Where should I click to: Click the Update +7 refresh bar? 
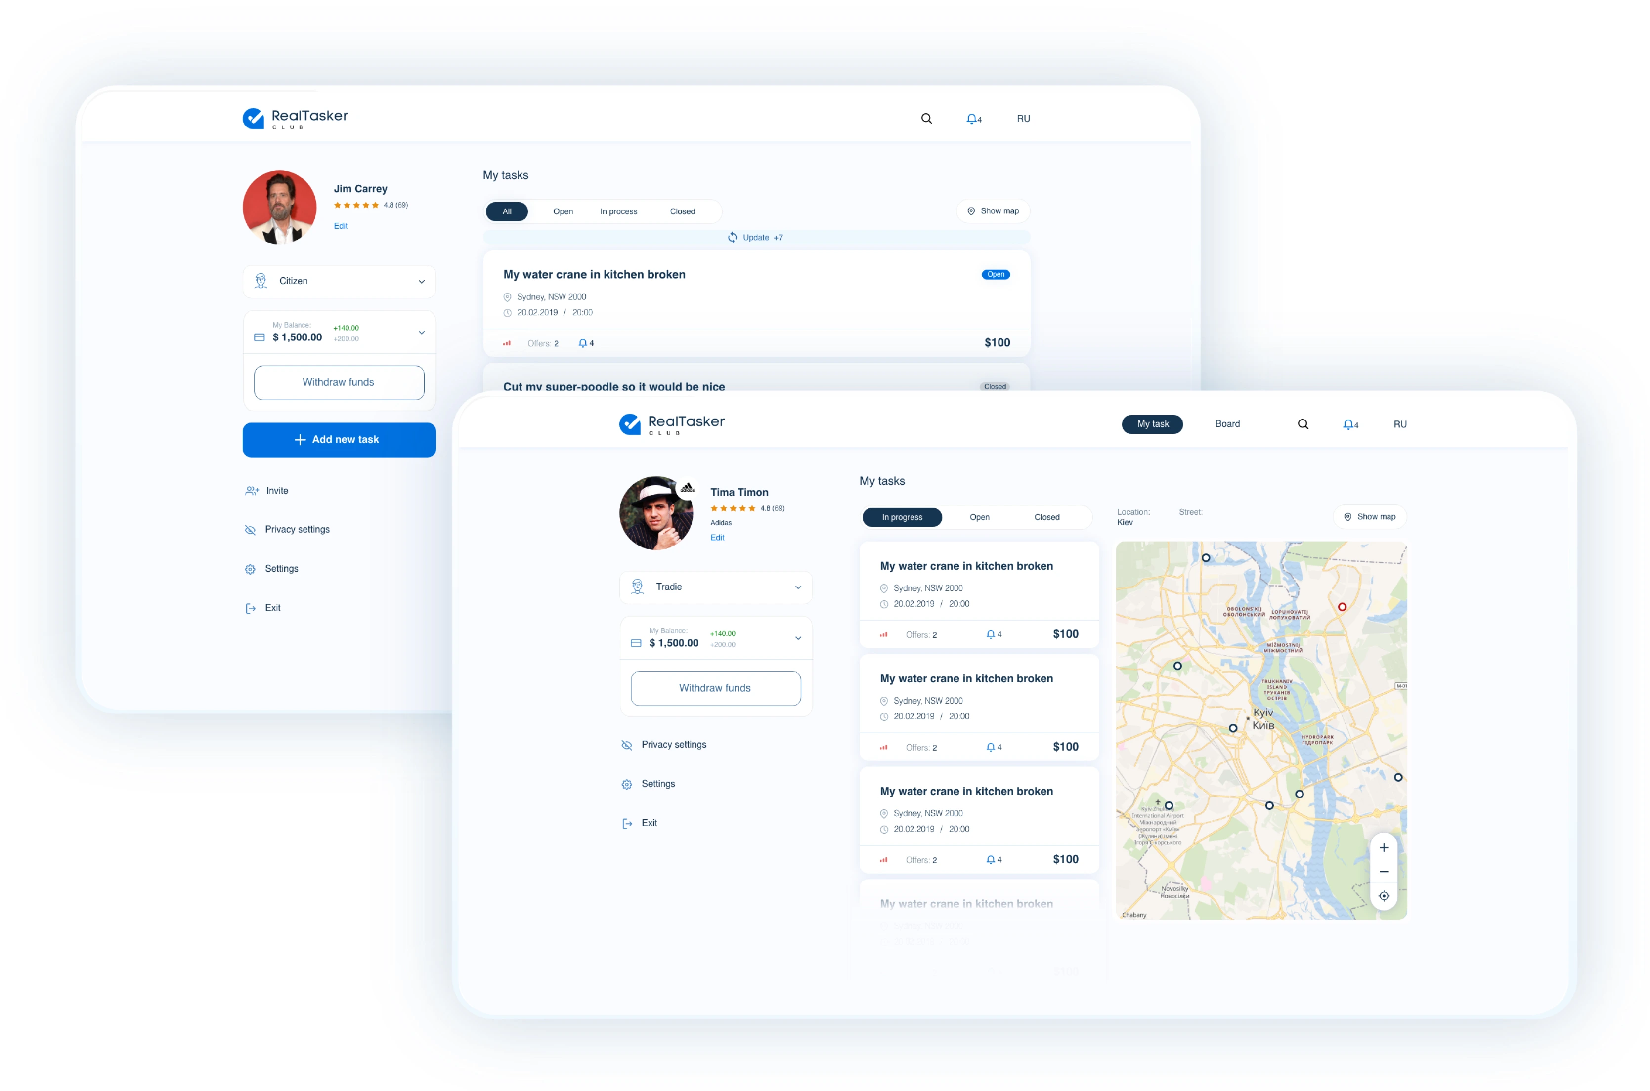tap(756, 238)
